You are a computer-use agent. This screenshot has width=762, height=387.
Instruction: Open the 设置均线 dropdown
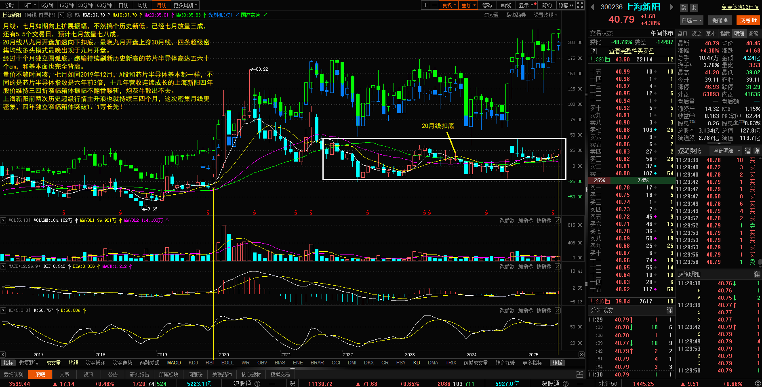tap(545, 15)
